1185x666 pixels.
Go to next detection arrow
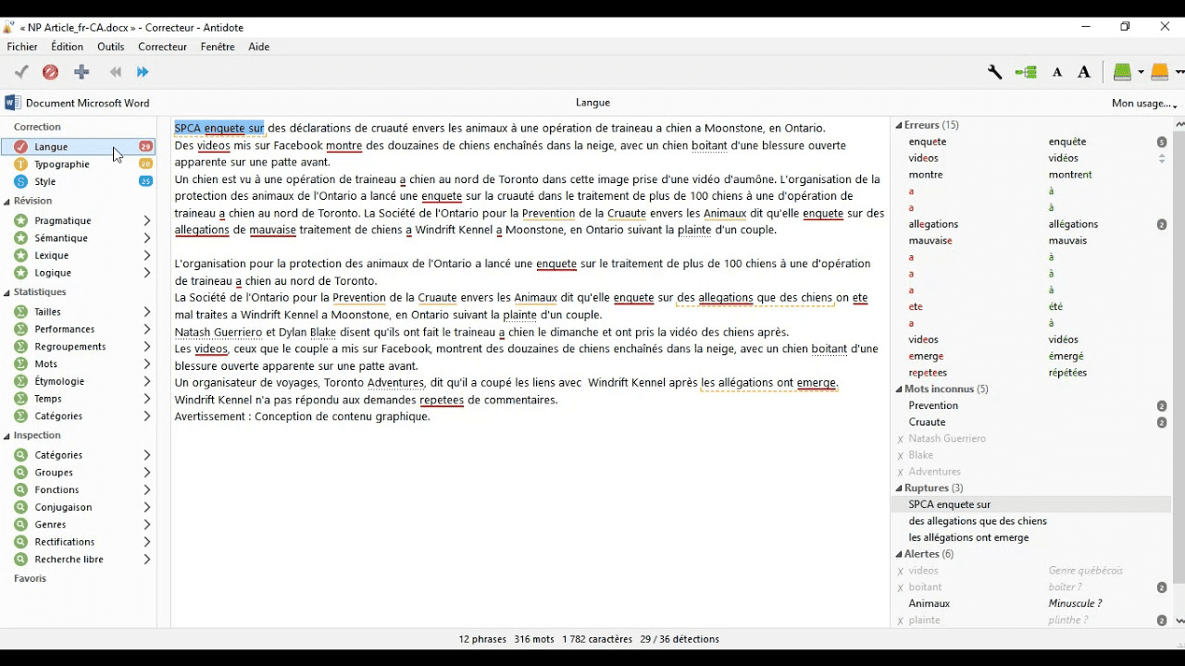[143, 72]
